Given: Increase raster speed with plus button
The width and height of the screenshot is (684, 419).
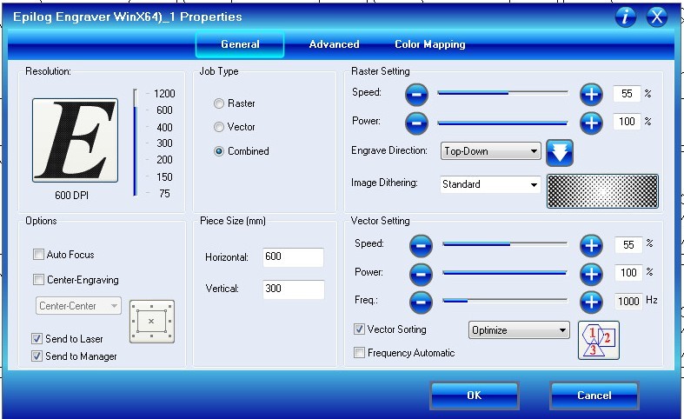Looking at the screenshot, I should (x=591, y=94).
